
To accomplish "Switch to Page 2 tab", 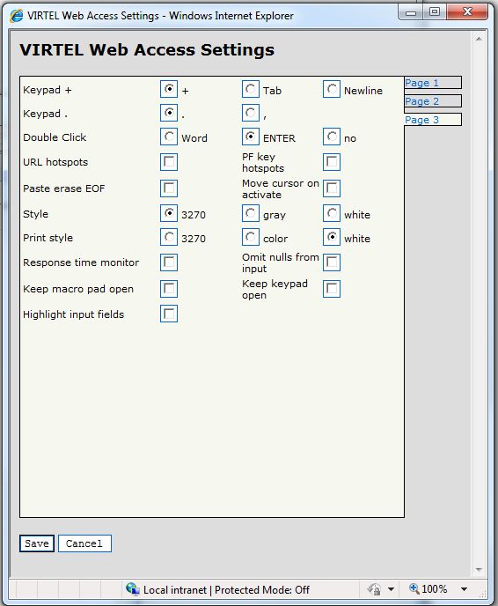I will (x=433, y=101).
